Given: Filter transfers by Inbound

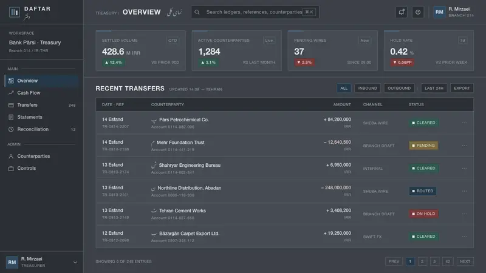Looking at the screenshot, I should (x=368, y=88).
